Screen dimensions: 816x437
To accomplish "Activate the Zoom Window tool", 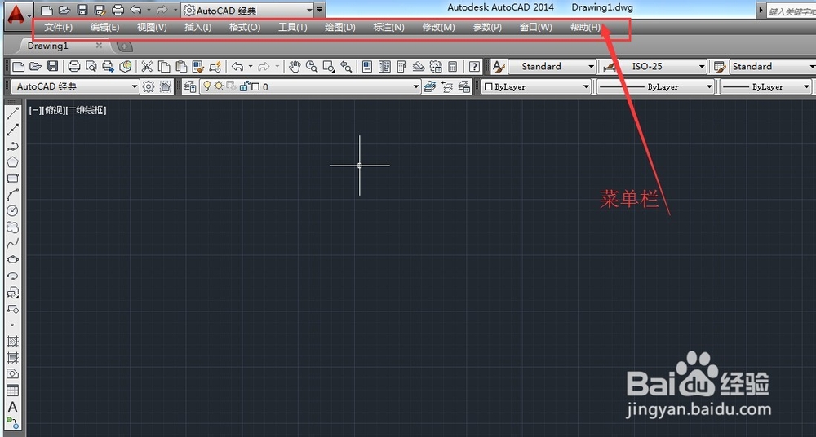I will 329,67.
